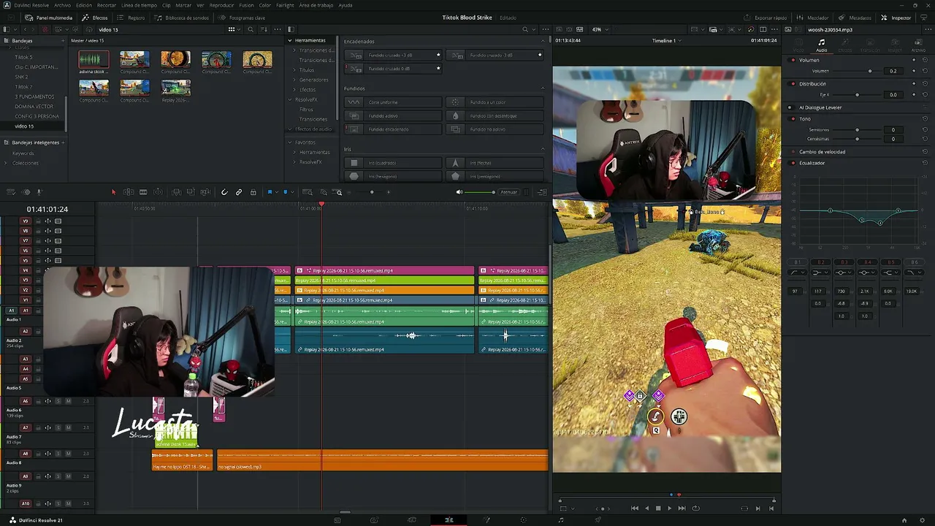Screen dimensions: 935x526
Task: Expand the Títulos category
Action: [294, 70]
